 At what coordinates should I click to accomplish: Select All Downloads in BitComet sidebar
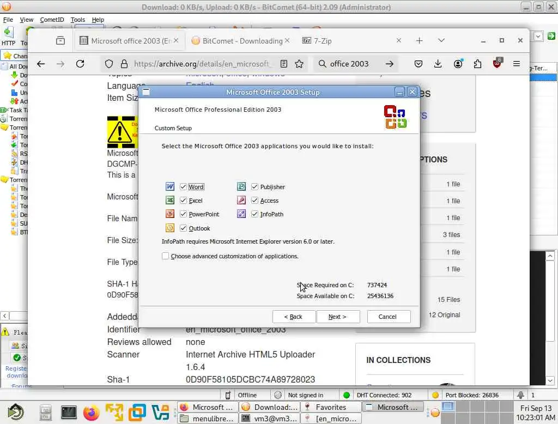pyautogui.click(x=14, y=66)
